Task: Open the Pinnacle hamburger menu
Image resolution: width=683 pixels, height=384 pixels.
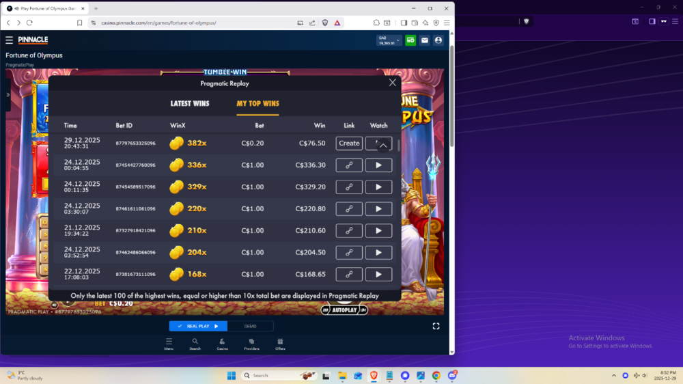Action: [10, 40]
